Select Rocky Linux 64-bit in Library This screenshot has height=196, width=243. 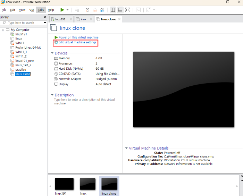28,48
